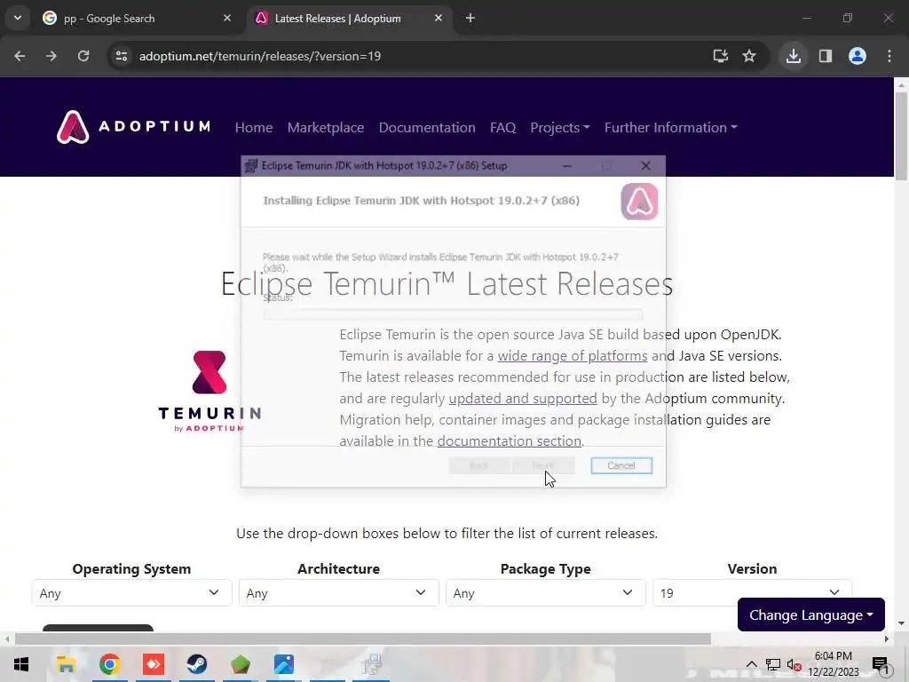Open the Home nav link
The height and width of the screenshot is (682, 909).
click(x=254, y=128)
